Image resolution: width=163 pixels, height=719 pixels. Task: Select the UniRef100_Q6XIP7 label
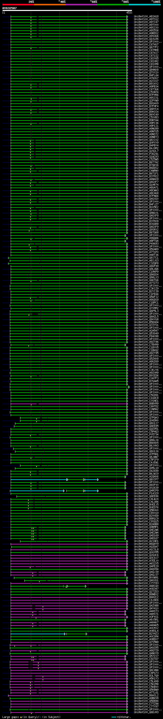146,479
